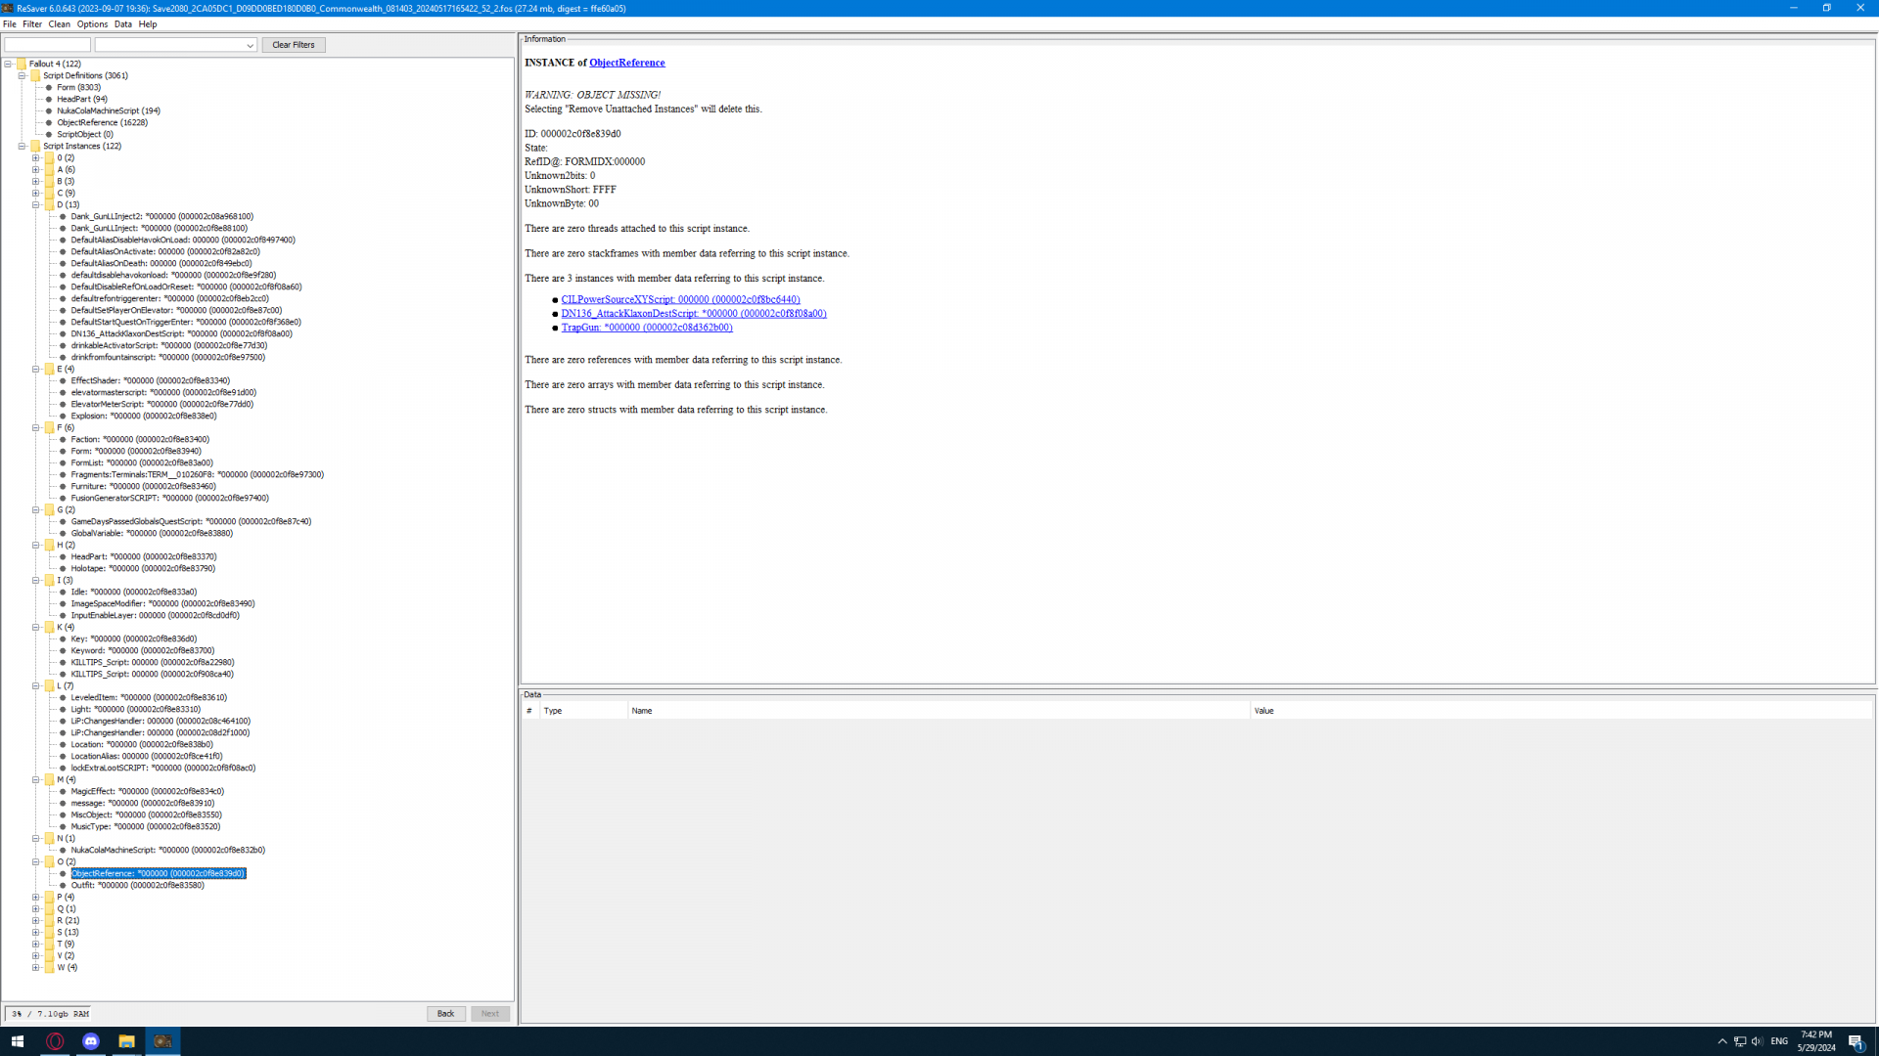The height and width of the screenshot is (1056, 1879).
Task: Click the Clear Filters button
Action: click(294, 45)
